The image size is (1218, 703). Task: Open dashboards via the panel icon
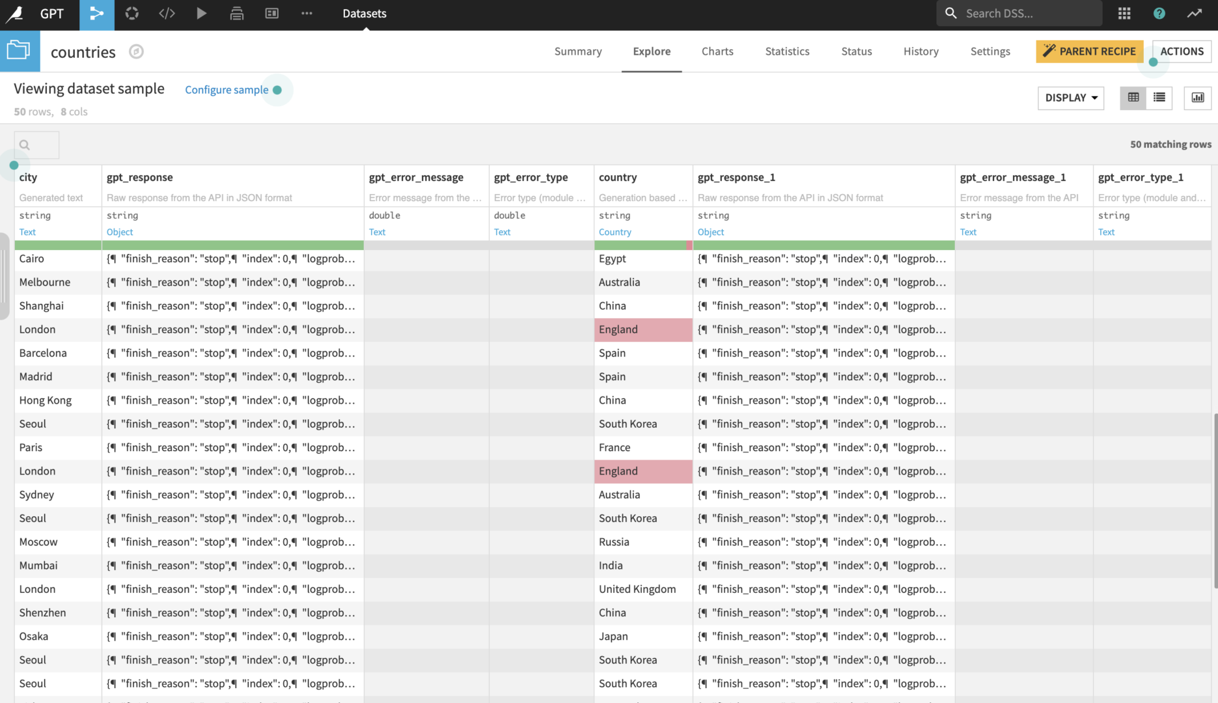click(271, 14)
